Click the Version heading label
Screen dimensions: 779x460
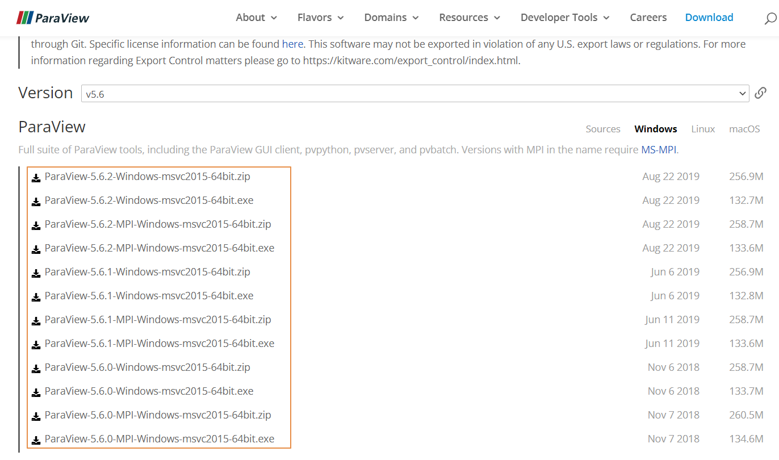[x=45, y=93]
